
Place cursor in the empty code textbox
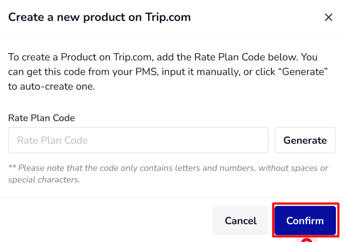(x=138, y=140)
